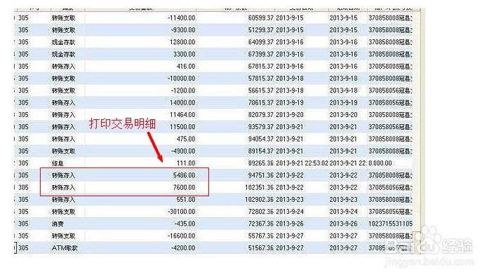Select the amount cell -30100.00

click(x=181, y=212)
